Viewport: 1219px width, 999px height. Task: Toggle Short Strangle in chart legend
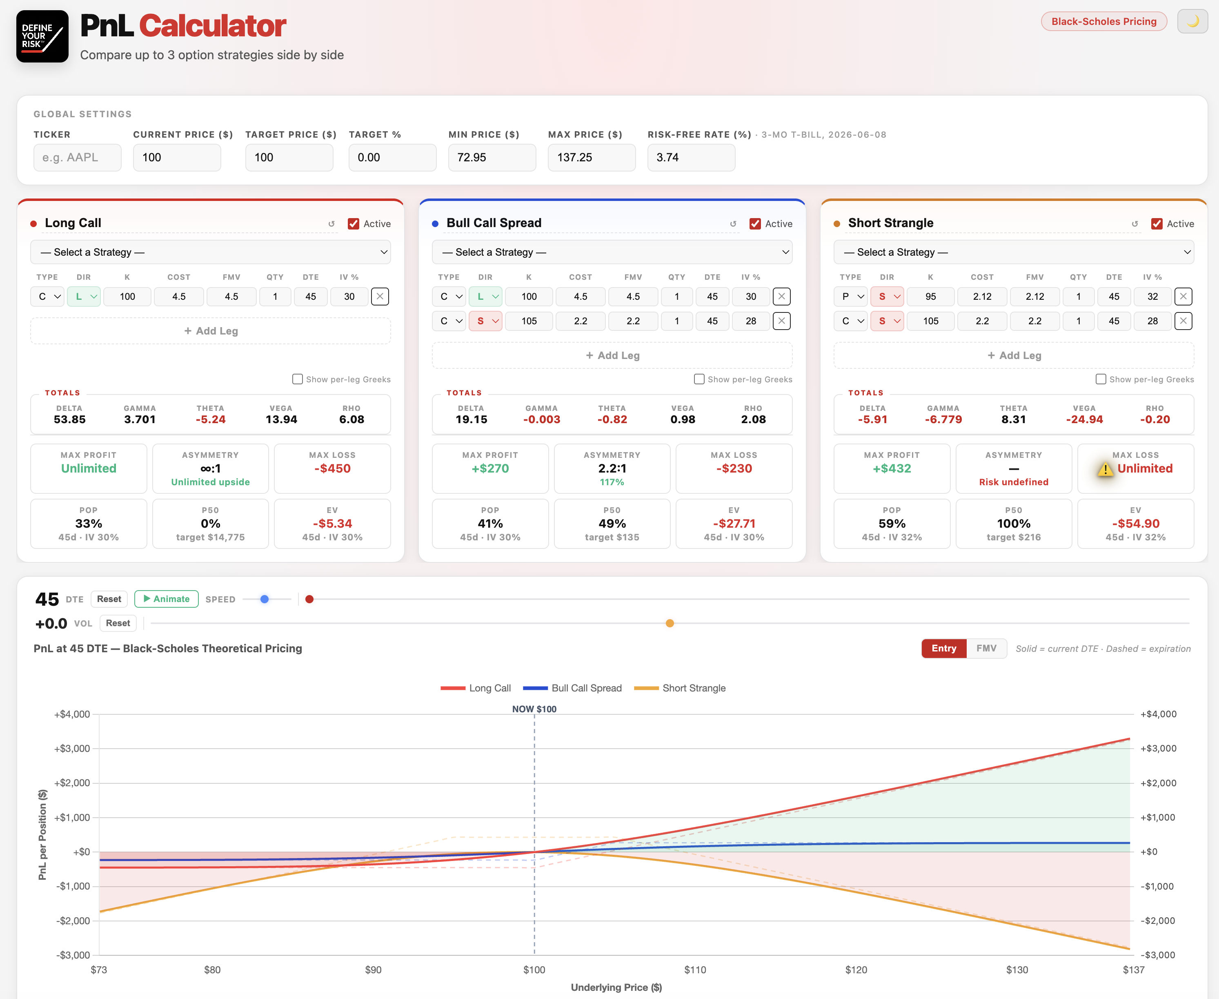[x=679, y=688]
